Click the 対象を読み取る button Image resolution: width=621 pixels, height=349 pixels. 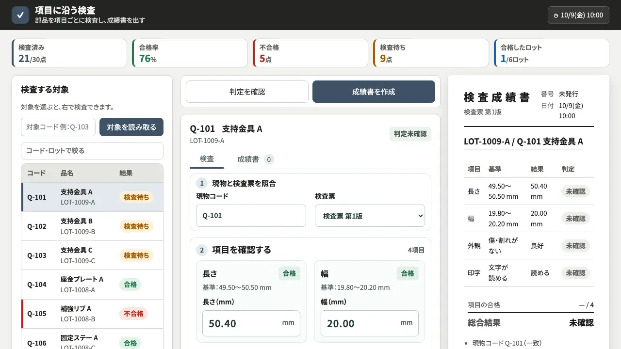(131, 127)
